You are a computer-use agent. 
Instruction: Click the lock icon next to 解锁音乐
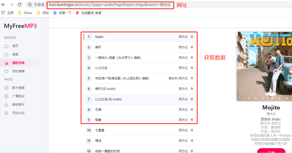click(6, 105)
